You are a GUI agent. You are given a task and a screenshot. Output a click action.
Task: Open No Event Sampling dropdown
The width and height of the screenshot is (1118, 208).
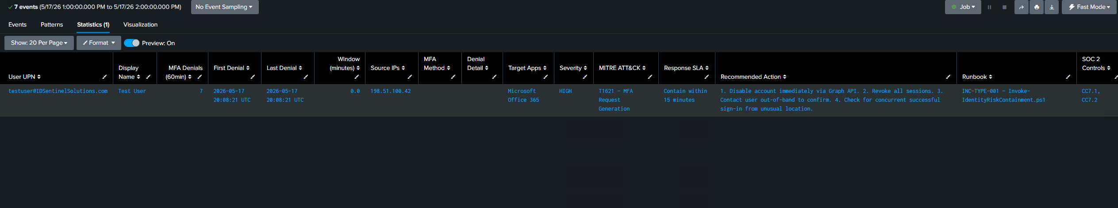pyautogui.click(x=225, y=7)
